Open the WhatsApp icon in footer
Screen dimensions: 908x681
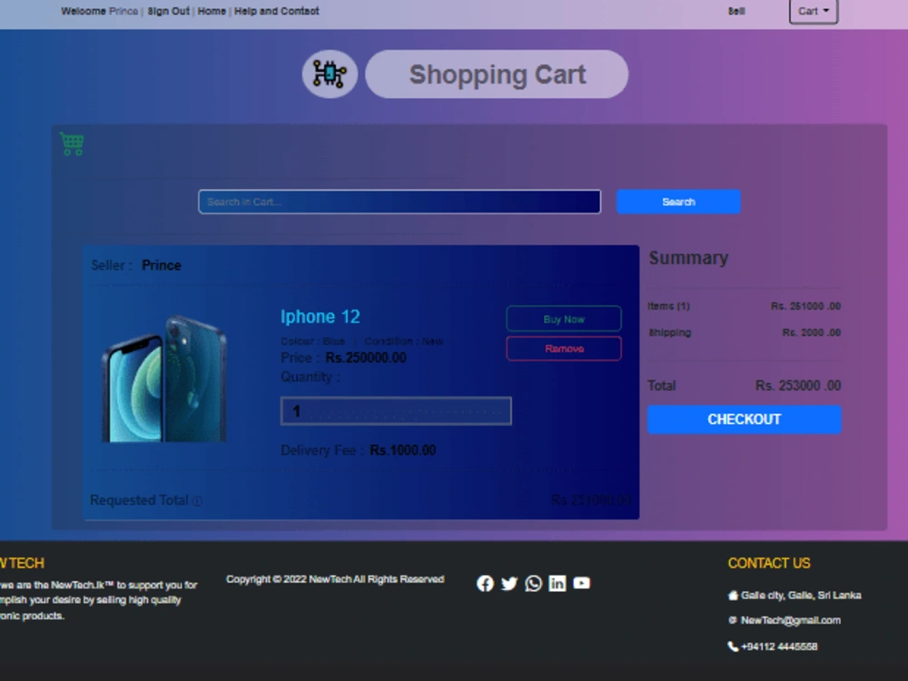(x=533, y=583)
